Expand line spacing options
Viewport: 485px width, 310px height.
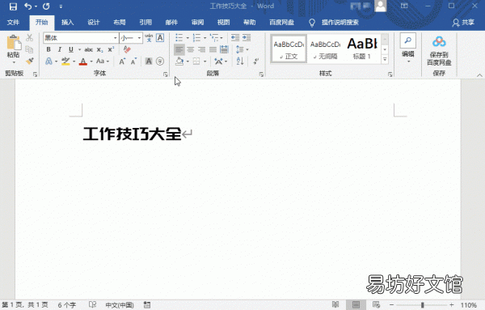tap(247, 49)
